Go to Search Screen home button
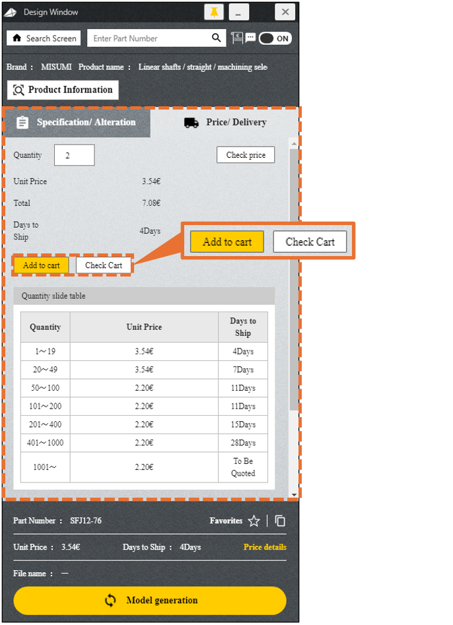Viewport: 453px width, 625px height. (x=44, y=38)
